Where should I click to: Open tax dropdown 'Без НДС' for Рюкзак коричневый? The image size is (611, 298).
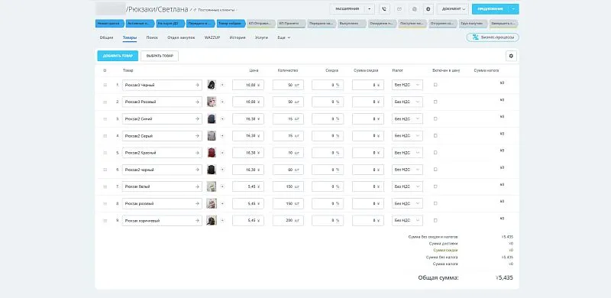pyautogui.click(x=407, y=220)
